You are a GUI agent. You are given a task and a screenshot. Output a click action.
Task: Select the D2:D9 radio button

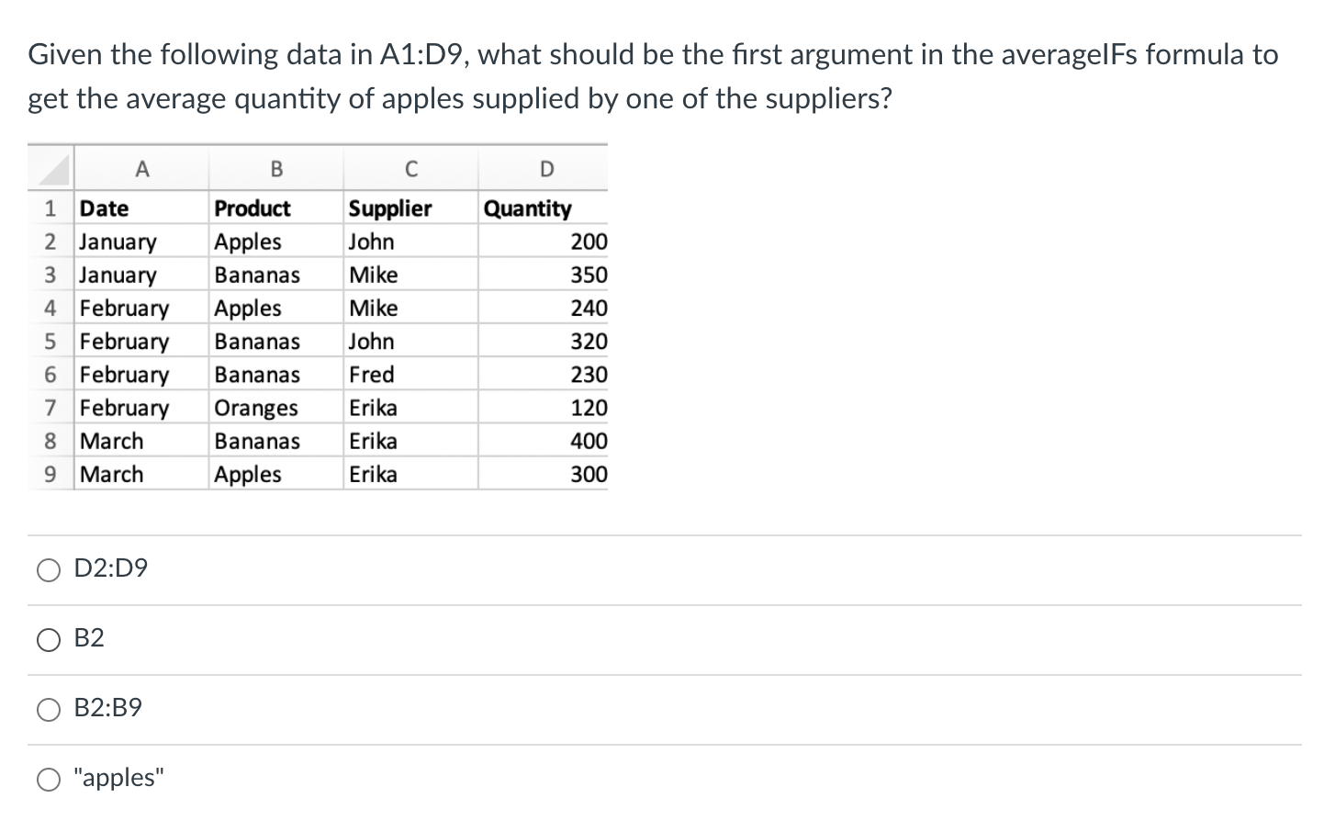click(49, 570)
